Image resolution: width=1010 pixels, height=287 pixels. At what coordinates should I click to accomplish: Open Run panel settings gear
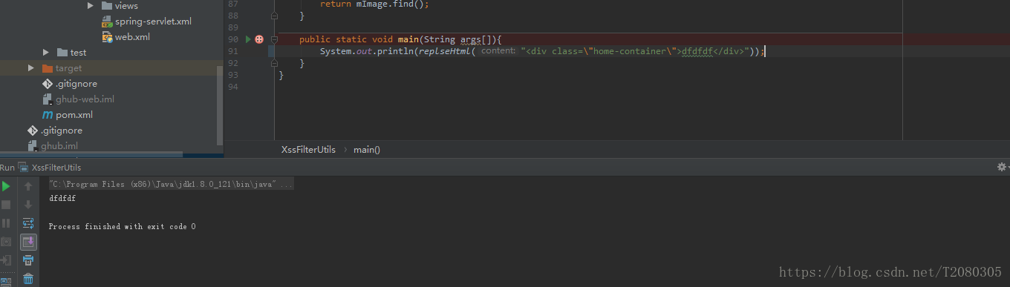(x=1002, y=168)
